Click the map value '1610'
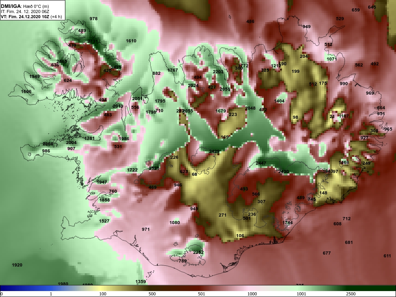 click(131, 41)
